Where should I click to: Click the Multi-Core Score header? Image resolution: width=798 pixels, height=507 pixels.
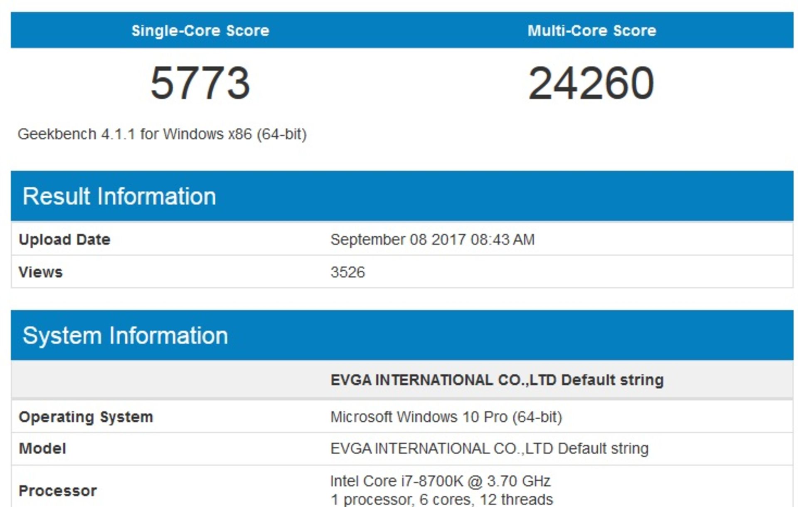pyautogui.click(x=592, y=30)
